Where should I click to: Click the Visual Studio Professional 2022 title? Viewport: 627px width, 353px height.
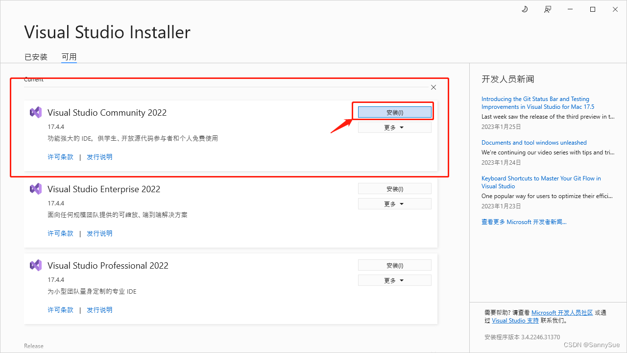[x=108, y=266]
